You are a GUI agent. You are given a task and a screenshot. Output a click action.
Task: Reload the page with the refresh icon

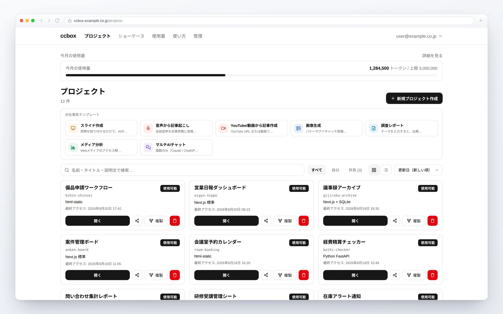tap(57, 21)
